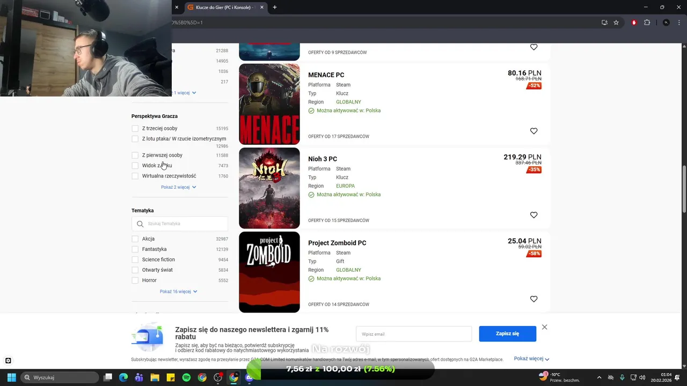Viewport: 687px width, 386px height.
Task: Open Discord from the taskbar
Action: [249, 377]
